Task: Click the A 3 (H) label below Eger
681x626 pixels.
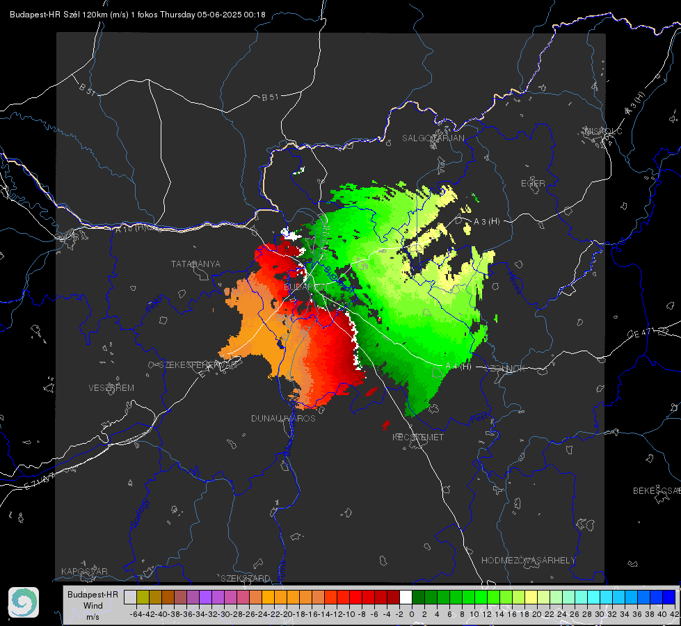Action: 486,222
